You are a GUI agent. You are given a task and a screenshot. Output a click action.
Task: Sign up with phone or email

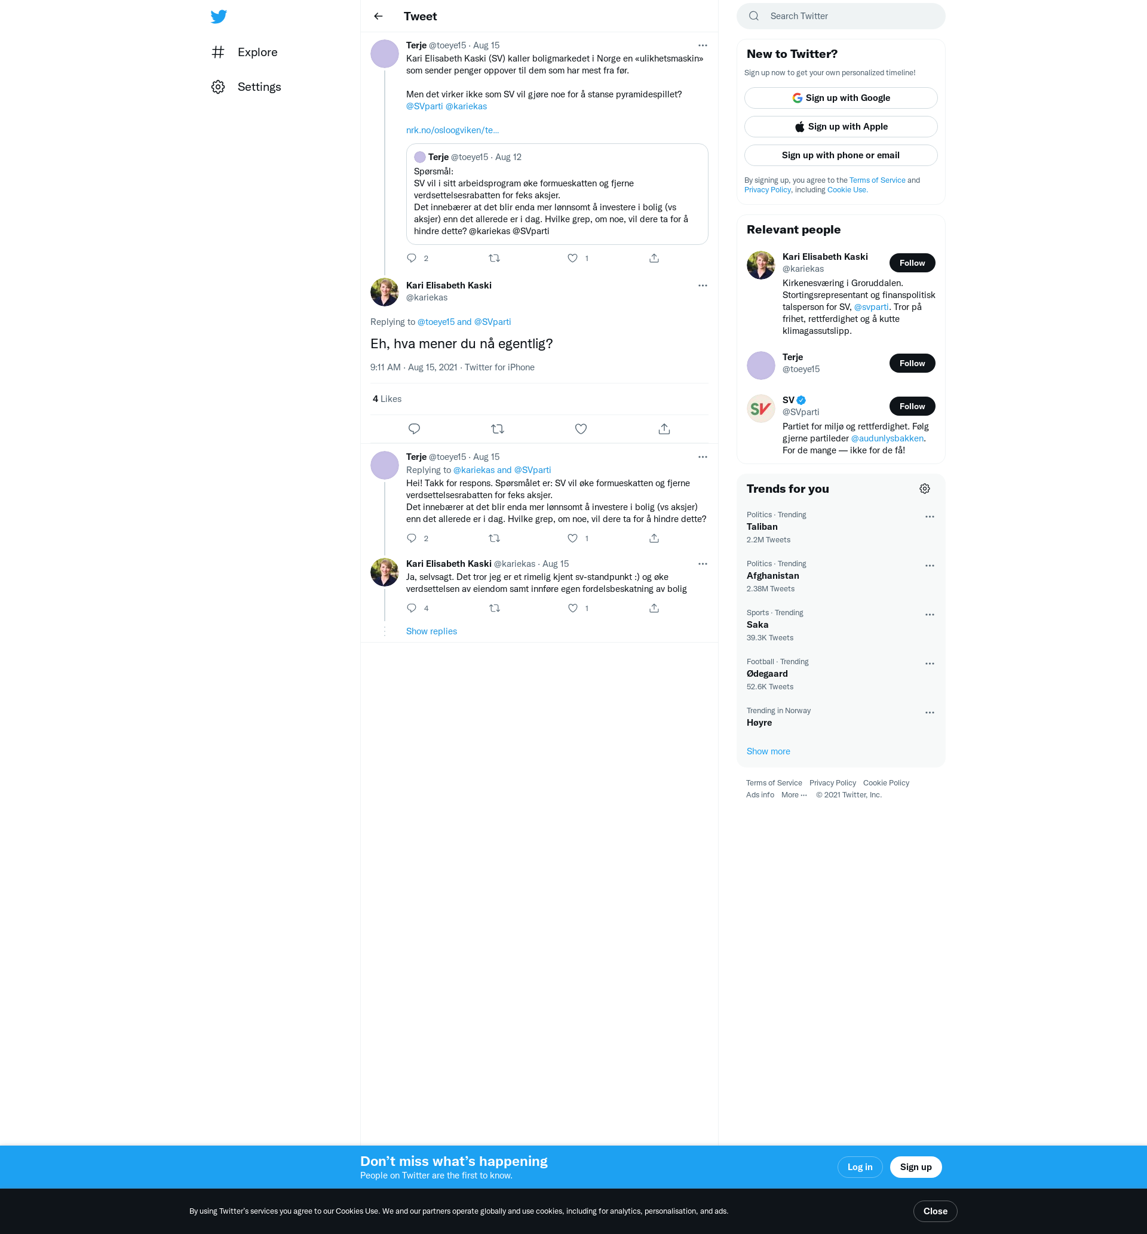pos(841,155)
